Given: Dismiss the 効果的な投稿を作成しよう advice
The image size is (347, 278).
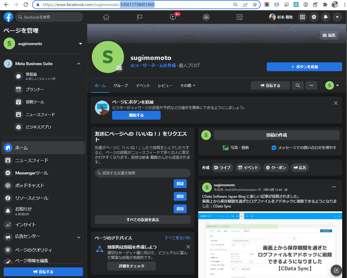Looking at the screenshot, I should (x=188, y=247).
